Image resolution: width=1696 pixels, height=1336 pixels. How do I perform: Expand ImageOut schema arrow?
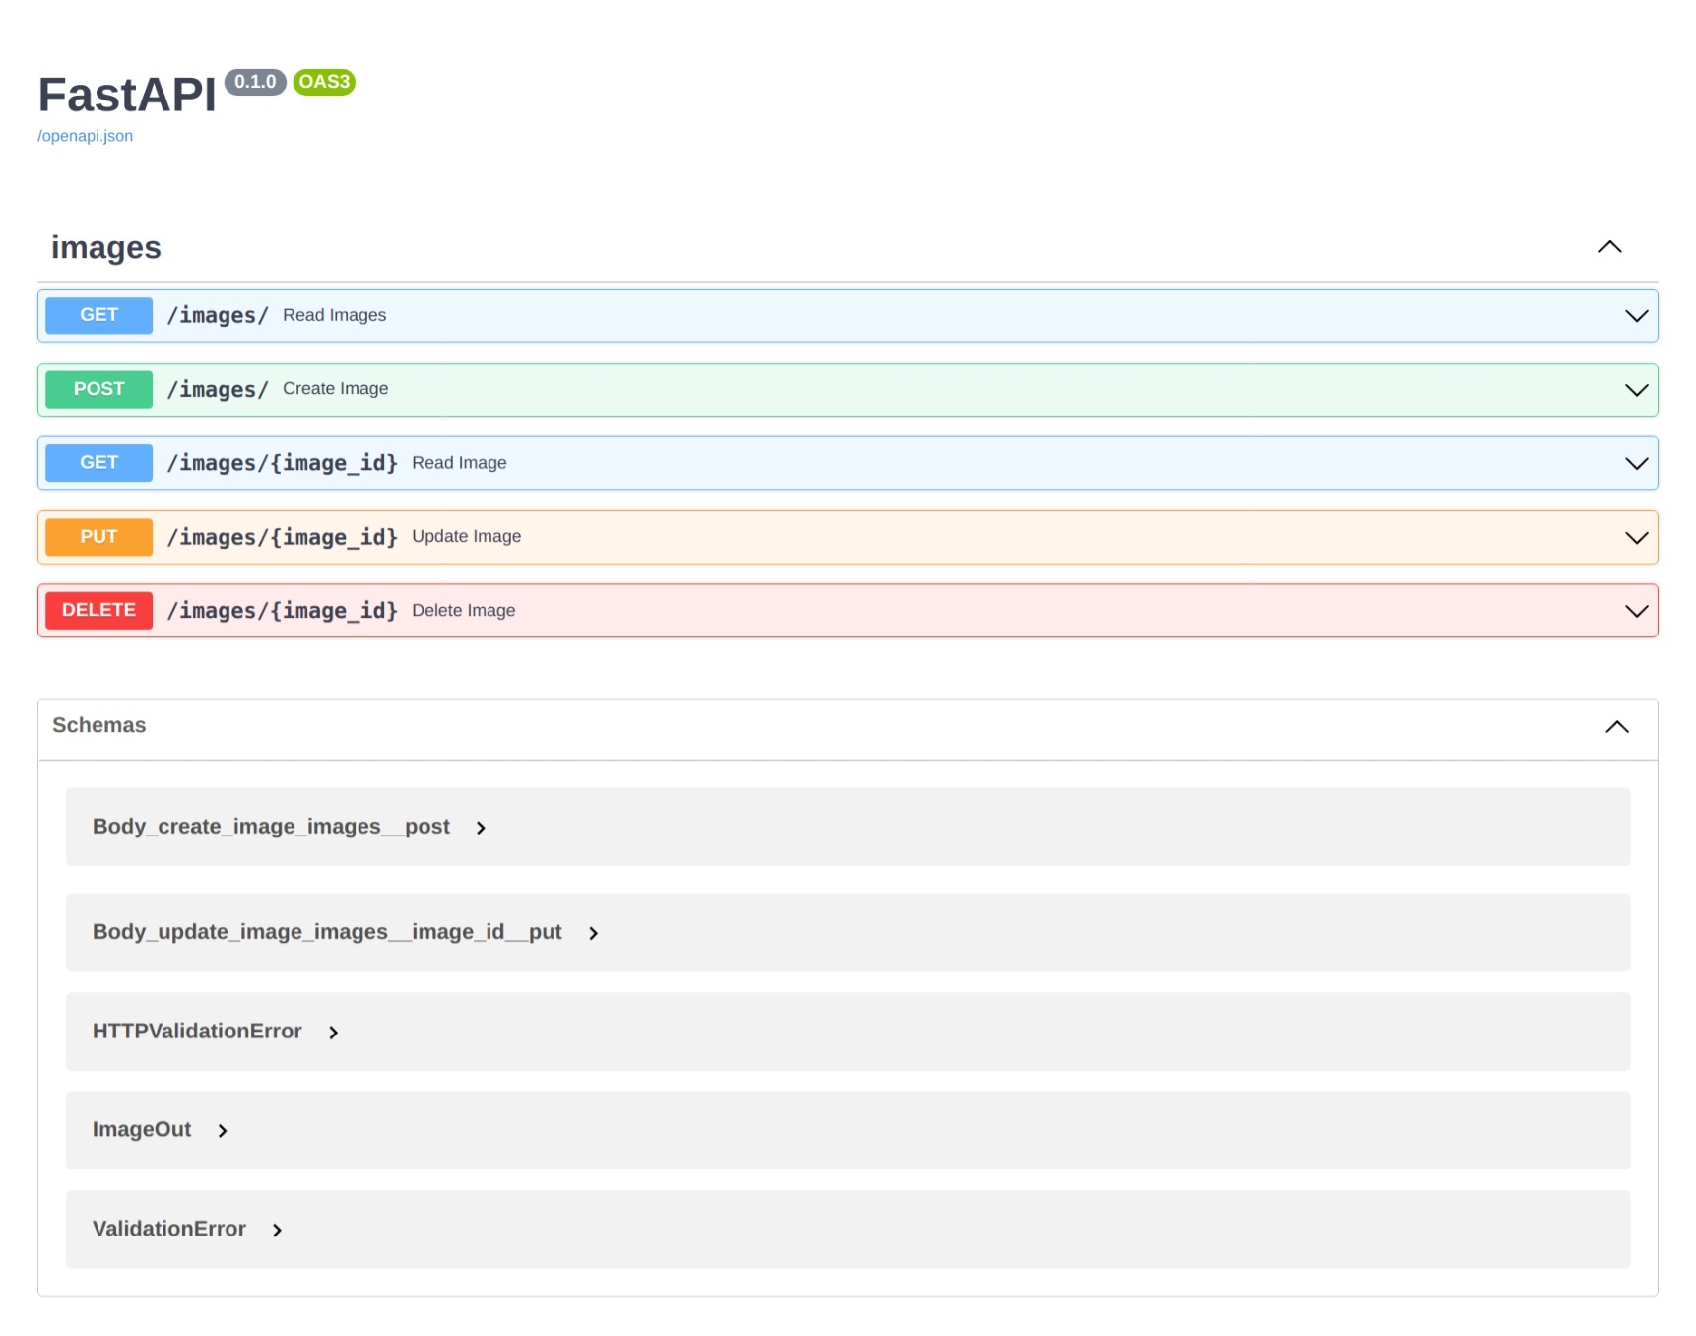223,1131
